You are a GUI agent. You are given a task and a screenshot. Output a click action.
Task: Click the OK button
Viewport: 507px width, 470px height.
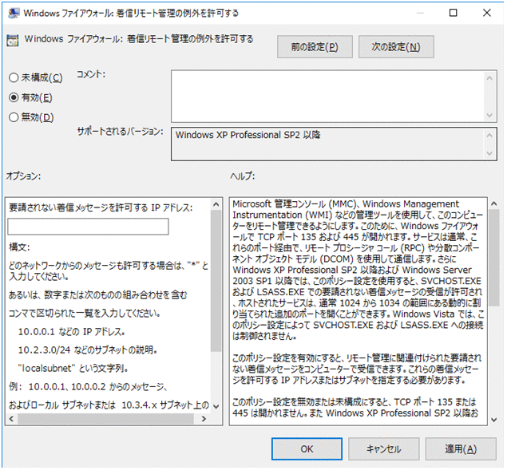click(x=307, y=449)
